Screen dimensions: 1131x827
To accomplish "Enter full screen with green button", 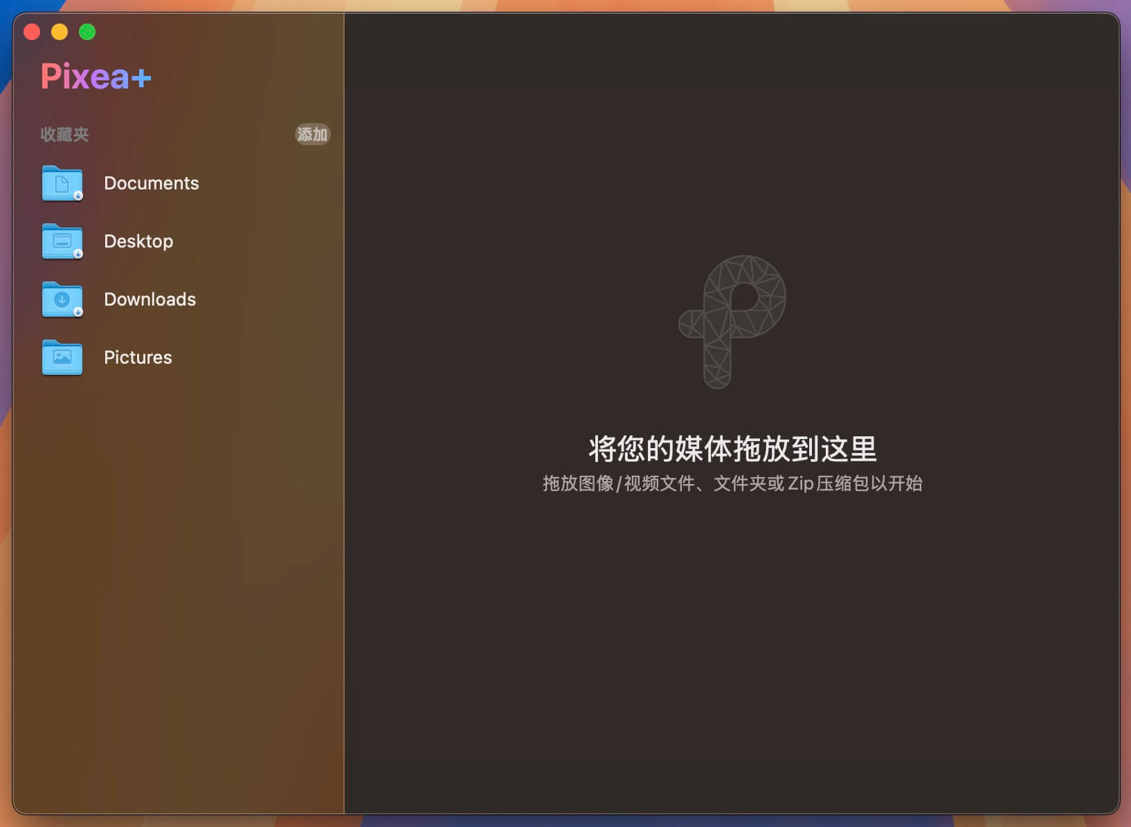I will click(x=87, y=32).
